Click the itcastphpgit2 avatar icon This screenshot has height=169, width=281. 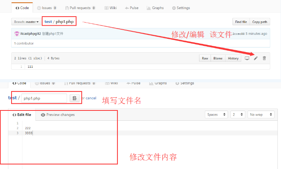[x=17, y=34]
